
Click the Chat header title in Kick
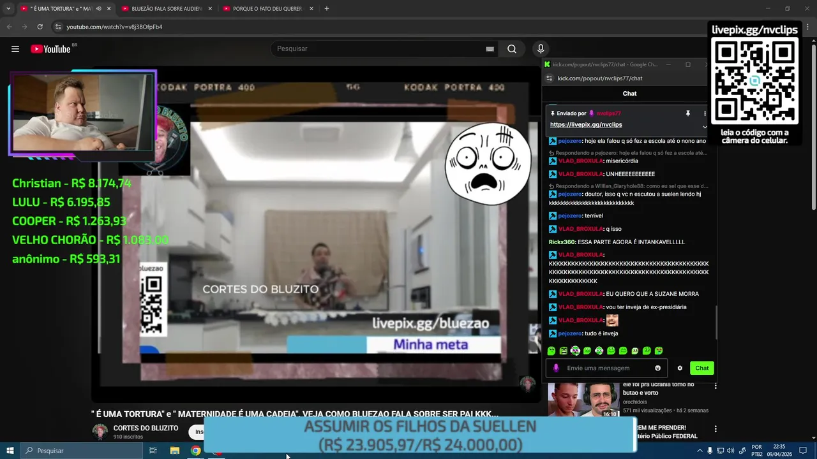pos(629,94)
